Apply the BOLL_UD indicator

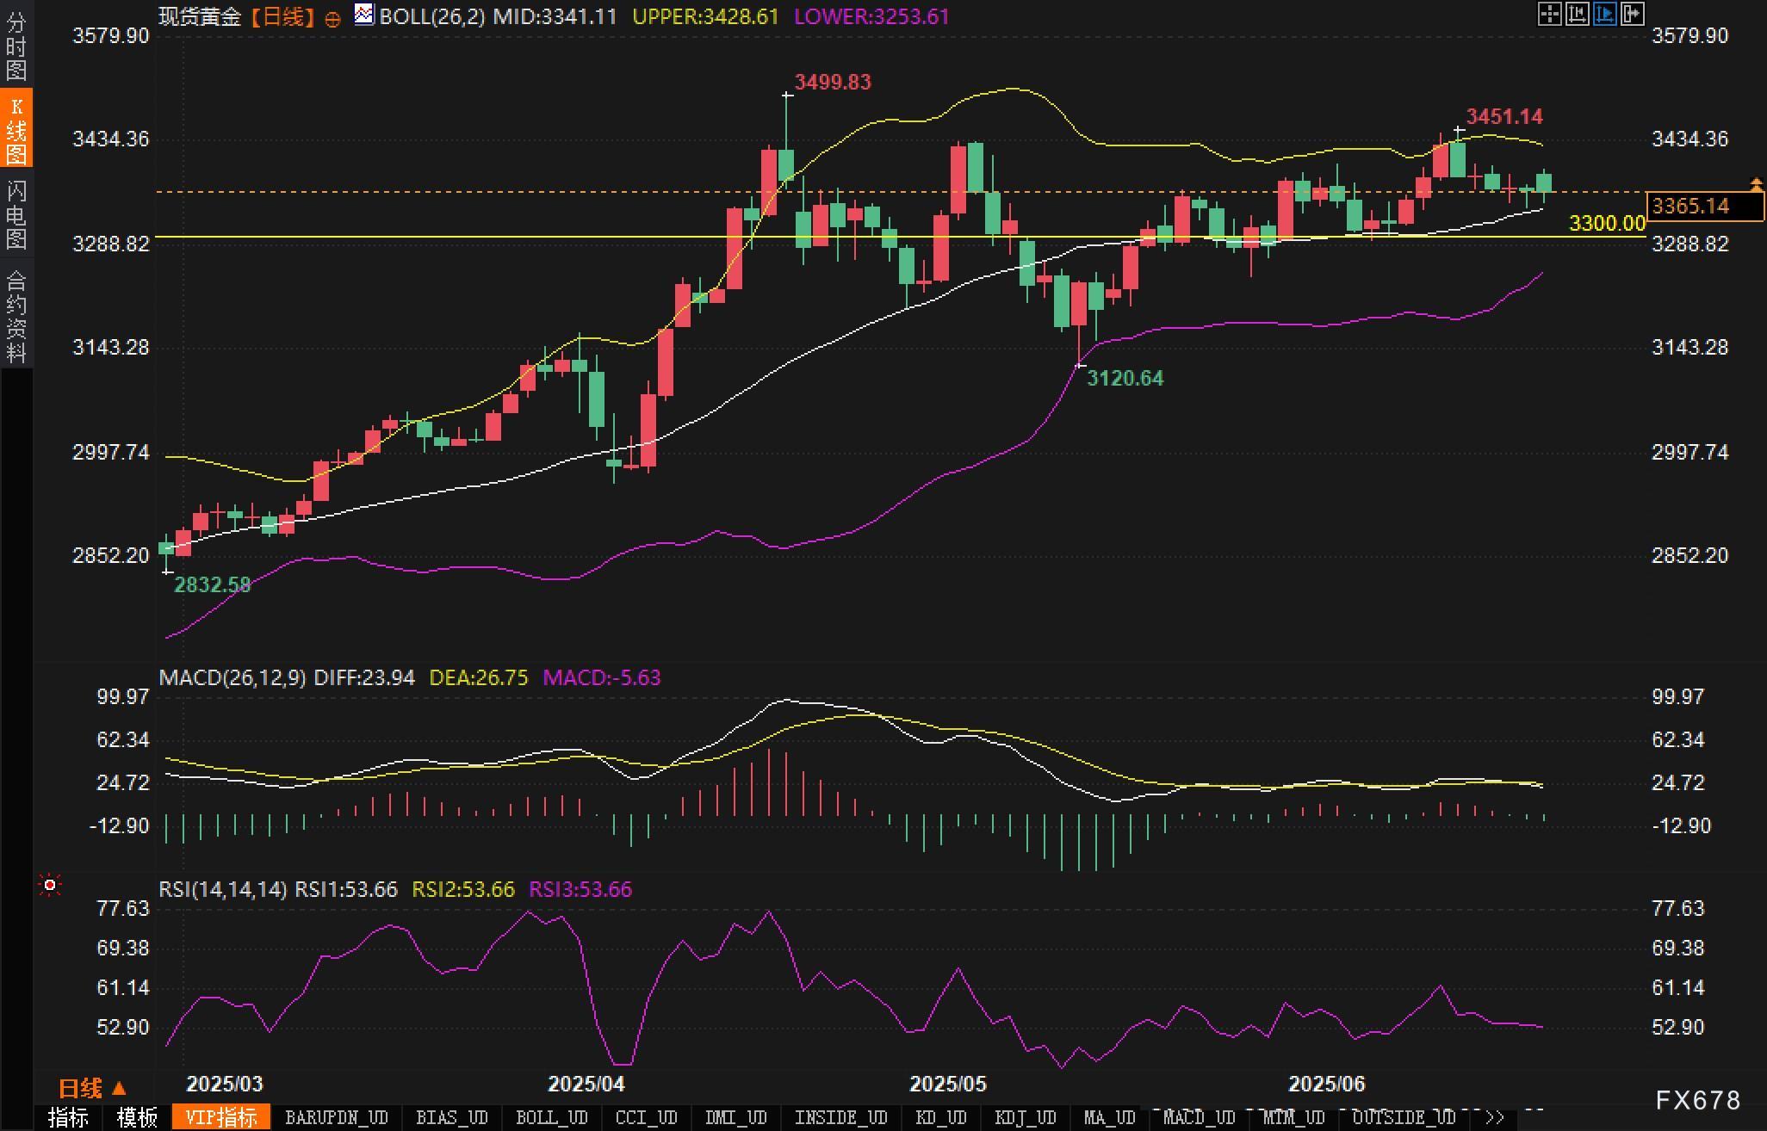click(551, 1117)
